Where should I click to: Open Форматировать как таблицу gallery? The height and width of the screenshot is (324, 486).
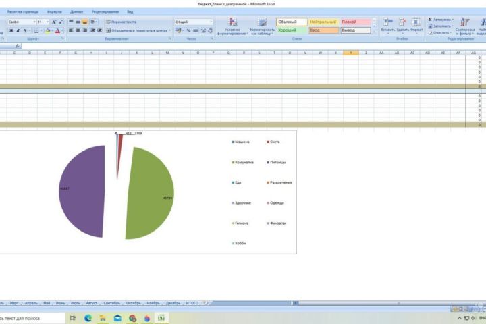262,27
